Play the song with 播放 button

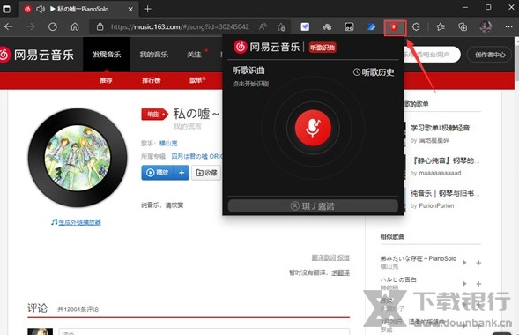click(158, 173)
